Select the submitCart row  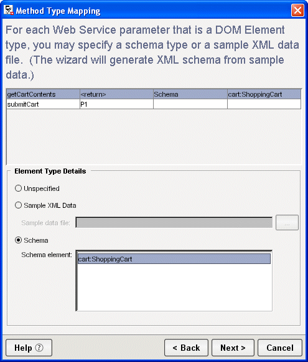[154, 104]
